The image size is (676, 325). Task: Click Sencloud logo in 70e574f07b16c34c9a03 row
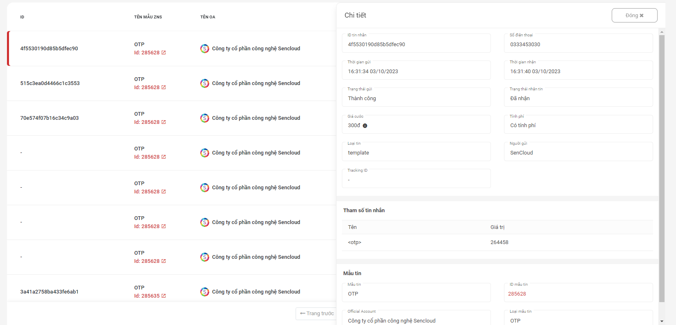pos(205,118)
